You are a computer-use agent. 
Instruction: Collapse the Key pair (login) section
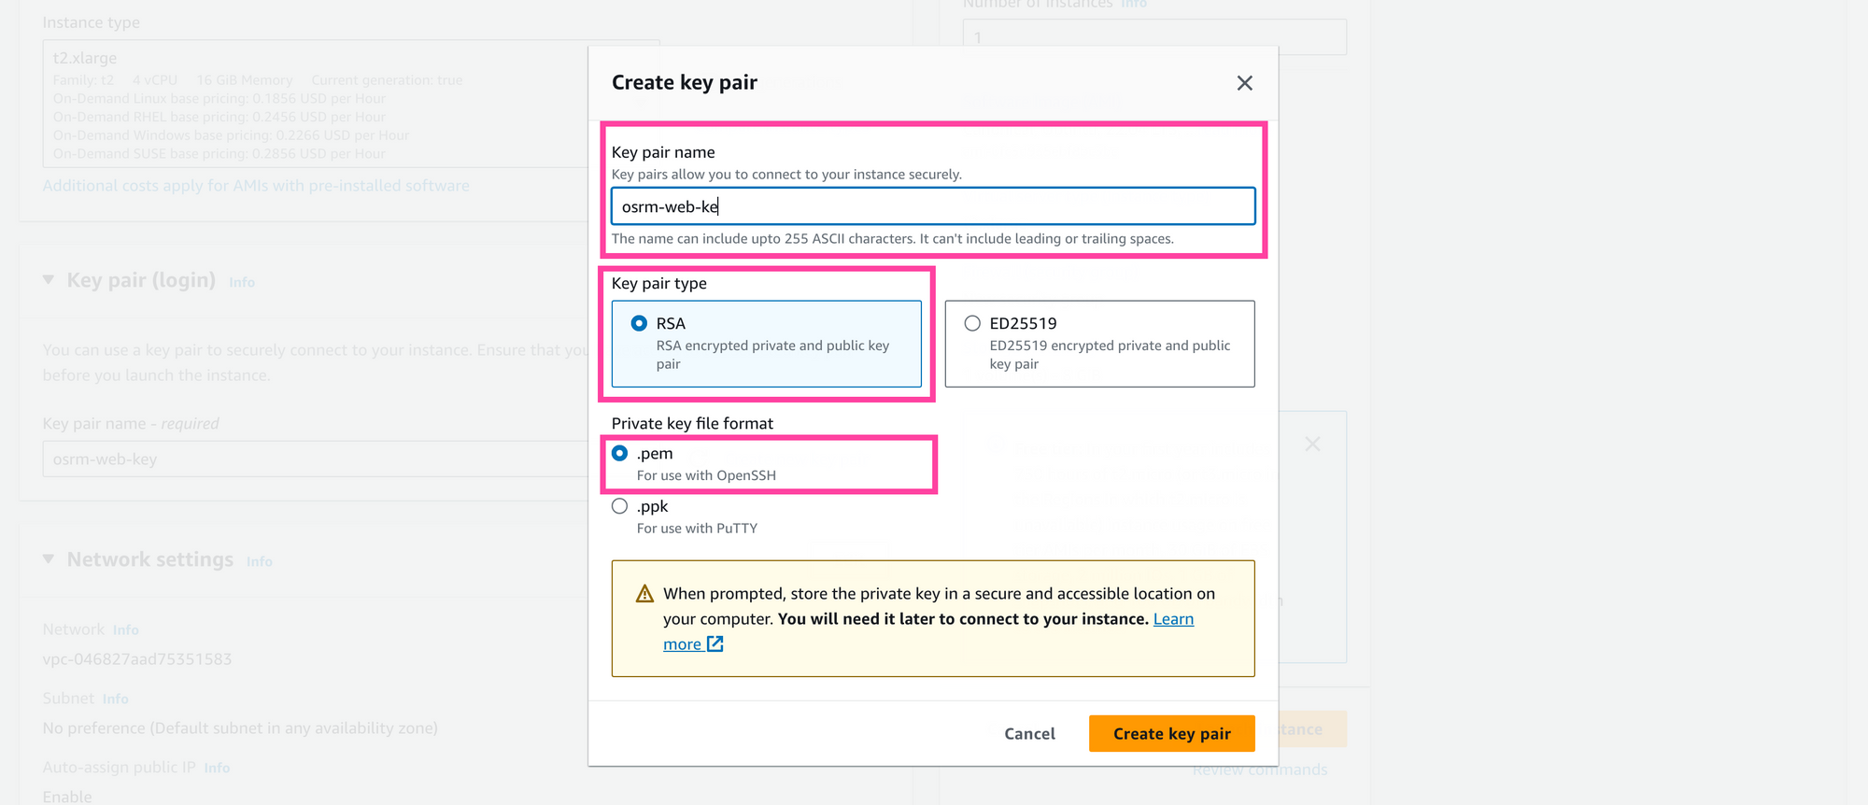(49, 278)
